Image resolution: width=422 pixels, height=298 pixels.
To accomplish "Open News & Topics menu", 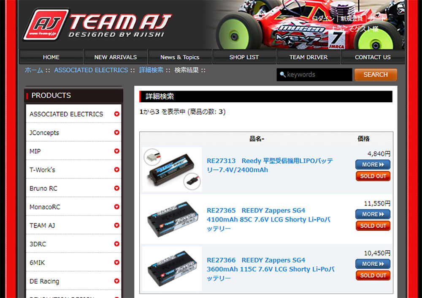I will [180, 57].
